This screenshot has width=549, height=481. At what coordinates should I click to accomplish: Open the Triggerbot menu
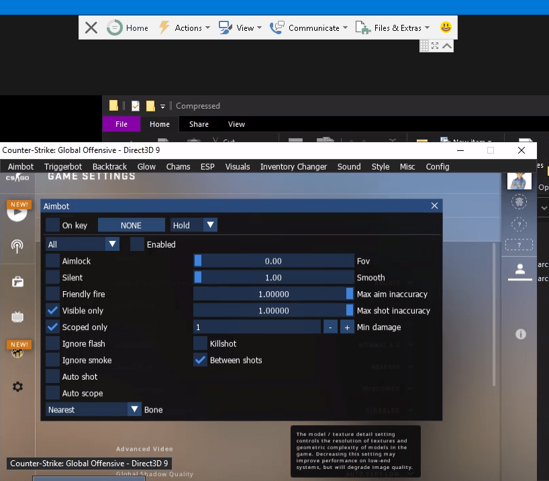pyautogui.click(x=63, y=166)
